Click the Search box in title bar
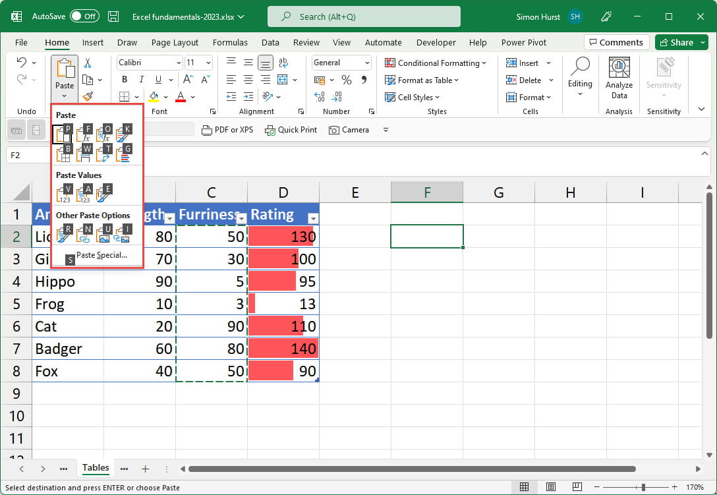Image resolution: width=717 pixels, height=495 pixels. coord(364,16)
